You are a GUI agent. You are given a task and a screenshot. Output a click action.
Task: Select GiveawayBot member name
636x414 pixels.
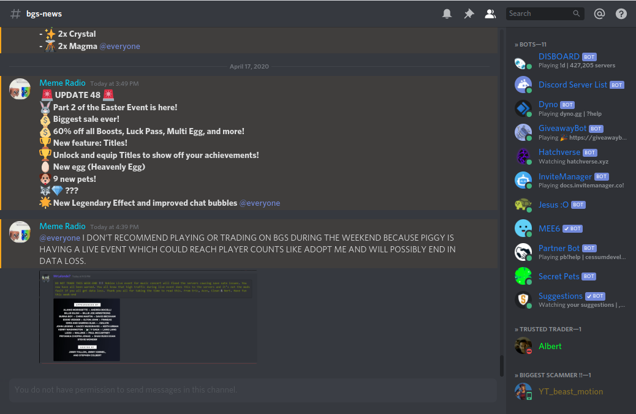(562, 128)
